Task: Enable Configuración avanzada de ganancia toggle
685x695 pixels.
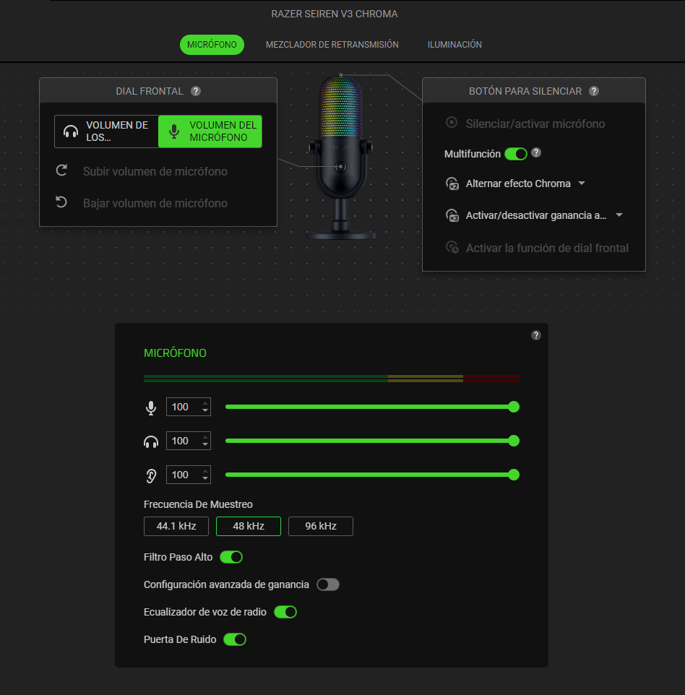Action: [328, 584]
